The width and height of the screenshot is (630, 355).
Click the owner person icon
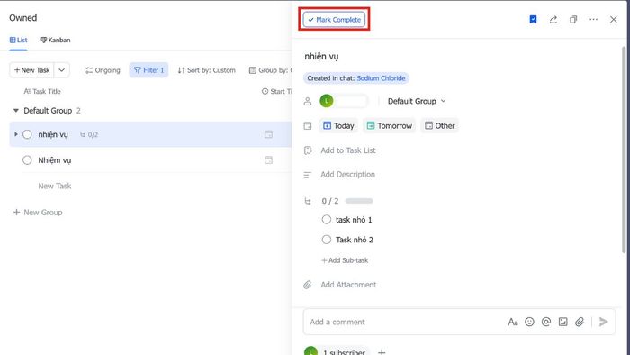click(x=308, y=101)
